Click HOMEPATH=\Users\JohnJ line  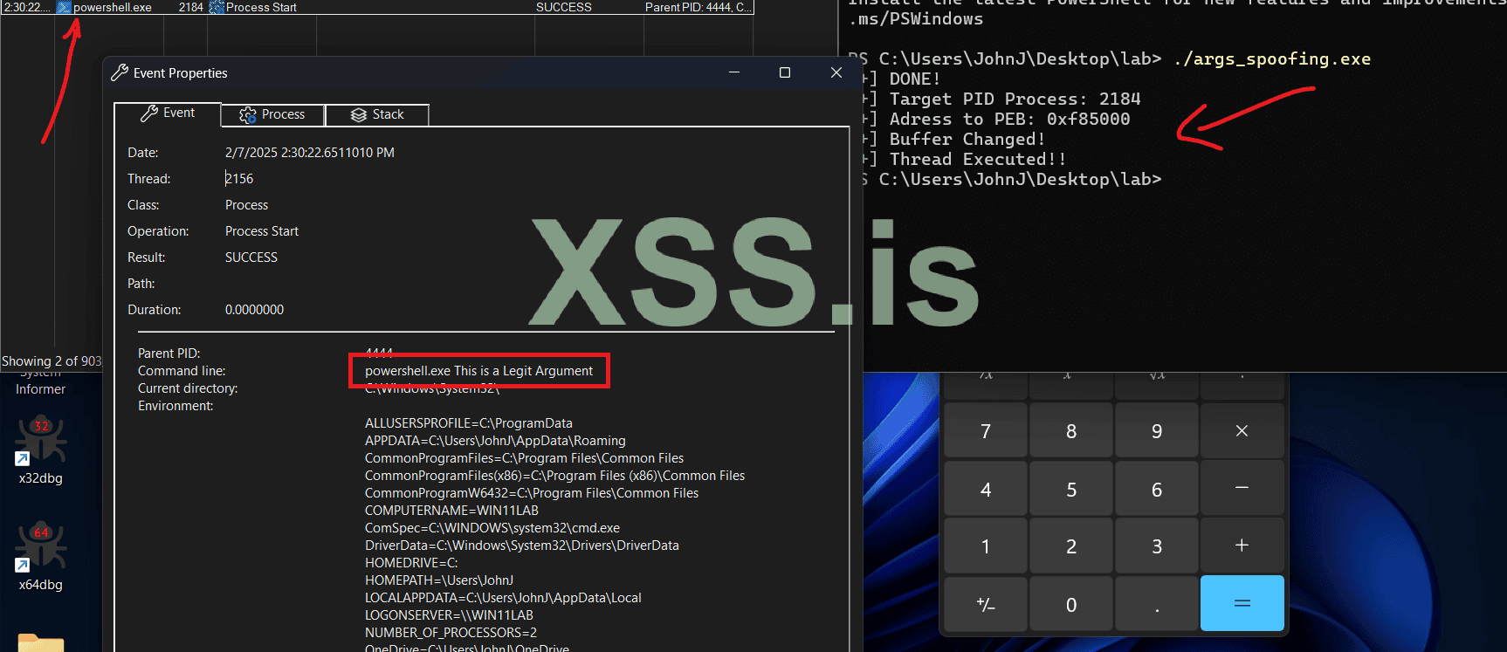[439, 580]
